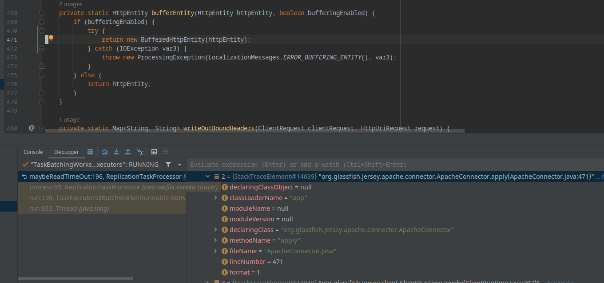The height and width of the screenshot is (283, 604).
Task: Click the Step Into debugger icon
Action: point(116,152)
